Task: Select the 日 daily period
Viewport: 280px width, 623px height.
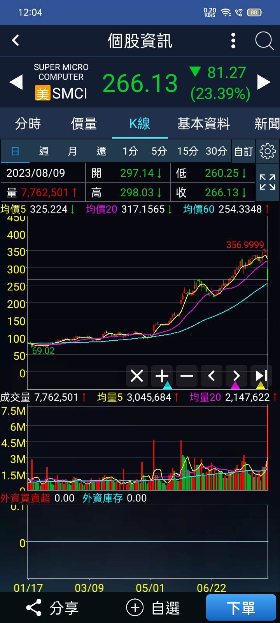Action: [x=15, y=151]
